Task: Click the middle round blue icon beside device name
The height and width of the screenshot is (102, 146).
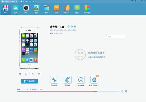Action: [72, 27]
